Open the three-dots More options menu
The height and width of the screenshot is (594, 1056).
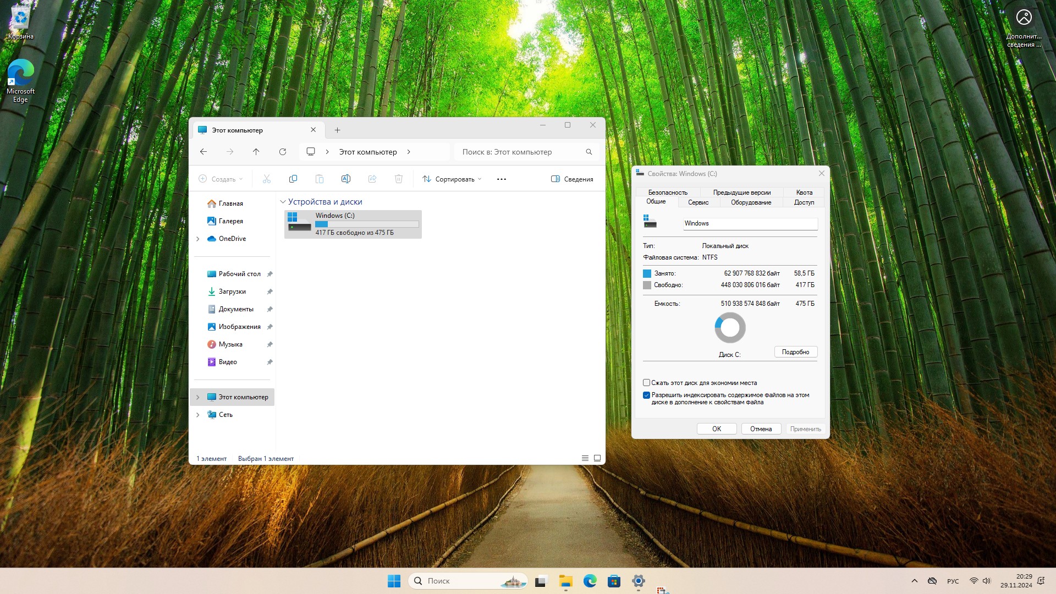(501, 179)
